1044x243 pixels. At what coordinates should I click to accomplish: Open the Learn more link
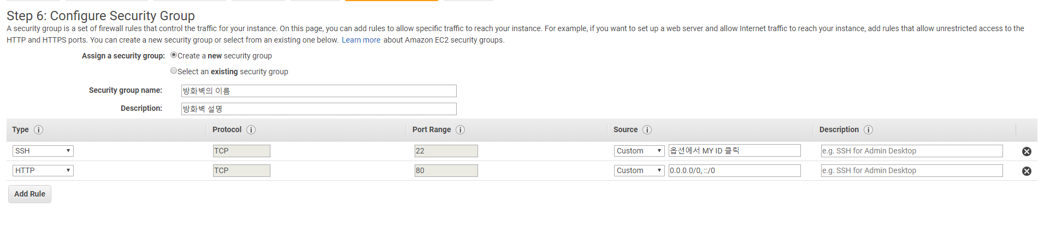click(x=361, y=40)
